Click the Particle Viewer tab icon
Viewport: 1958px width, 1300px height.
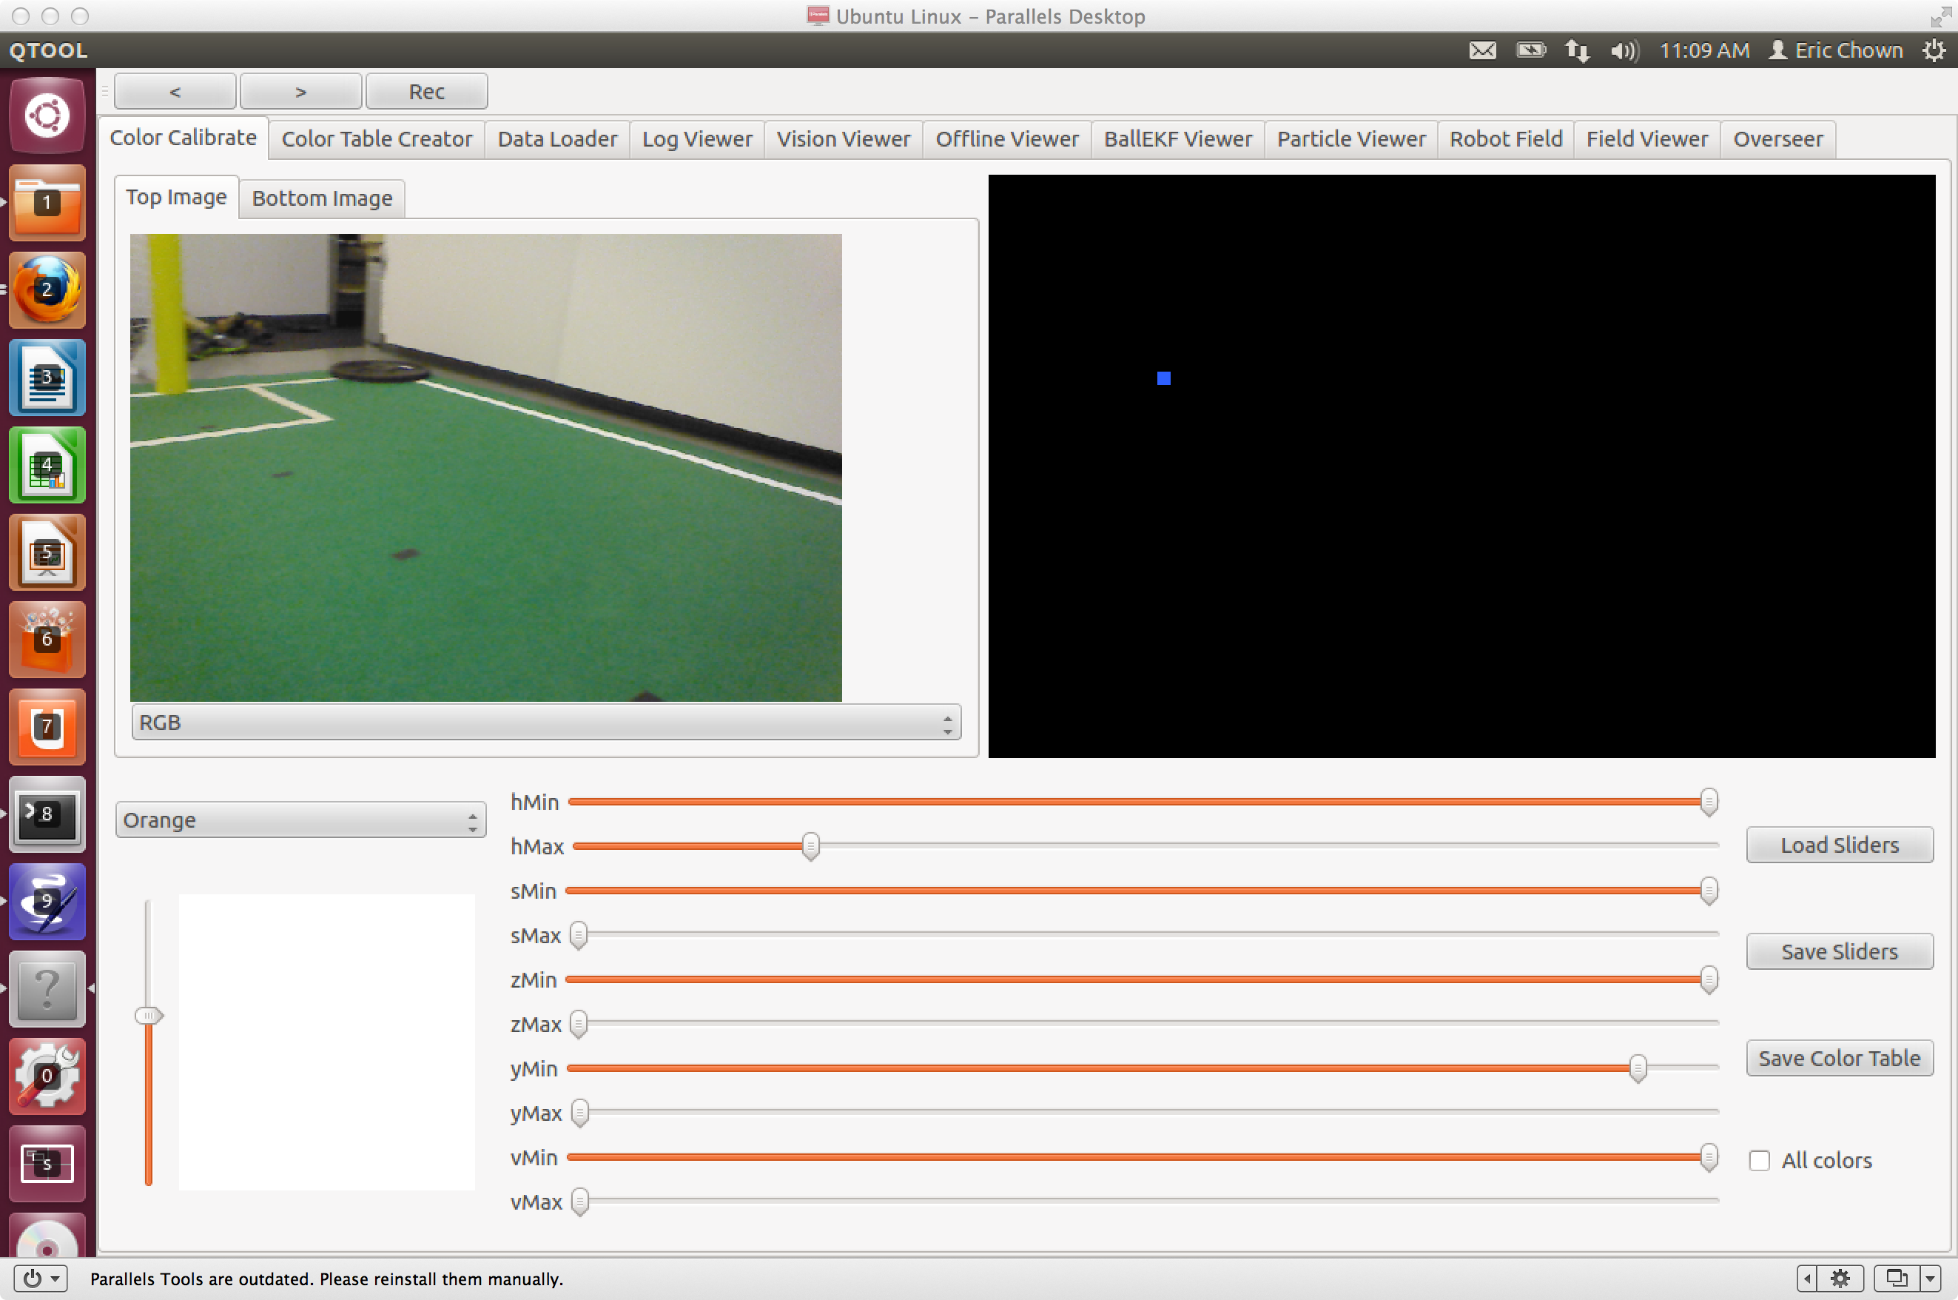(1349, 138)
